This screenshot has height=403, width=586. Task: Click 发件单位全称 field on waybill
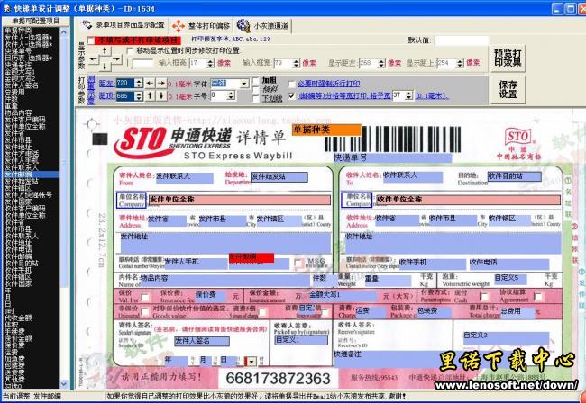[x=240, y=200]
